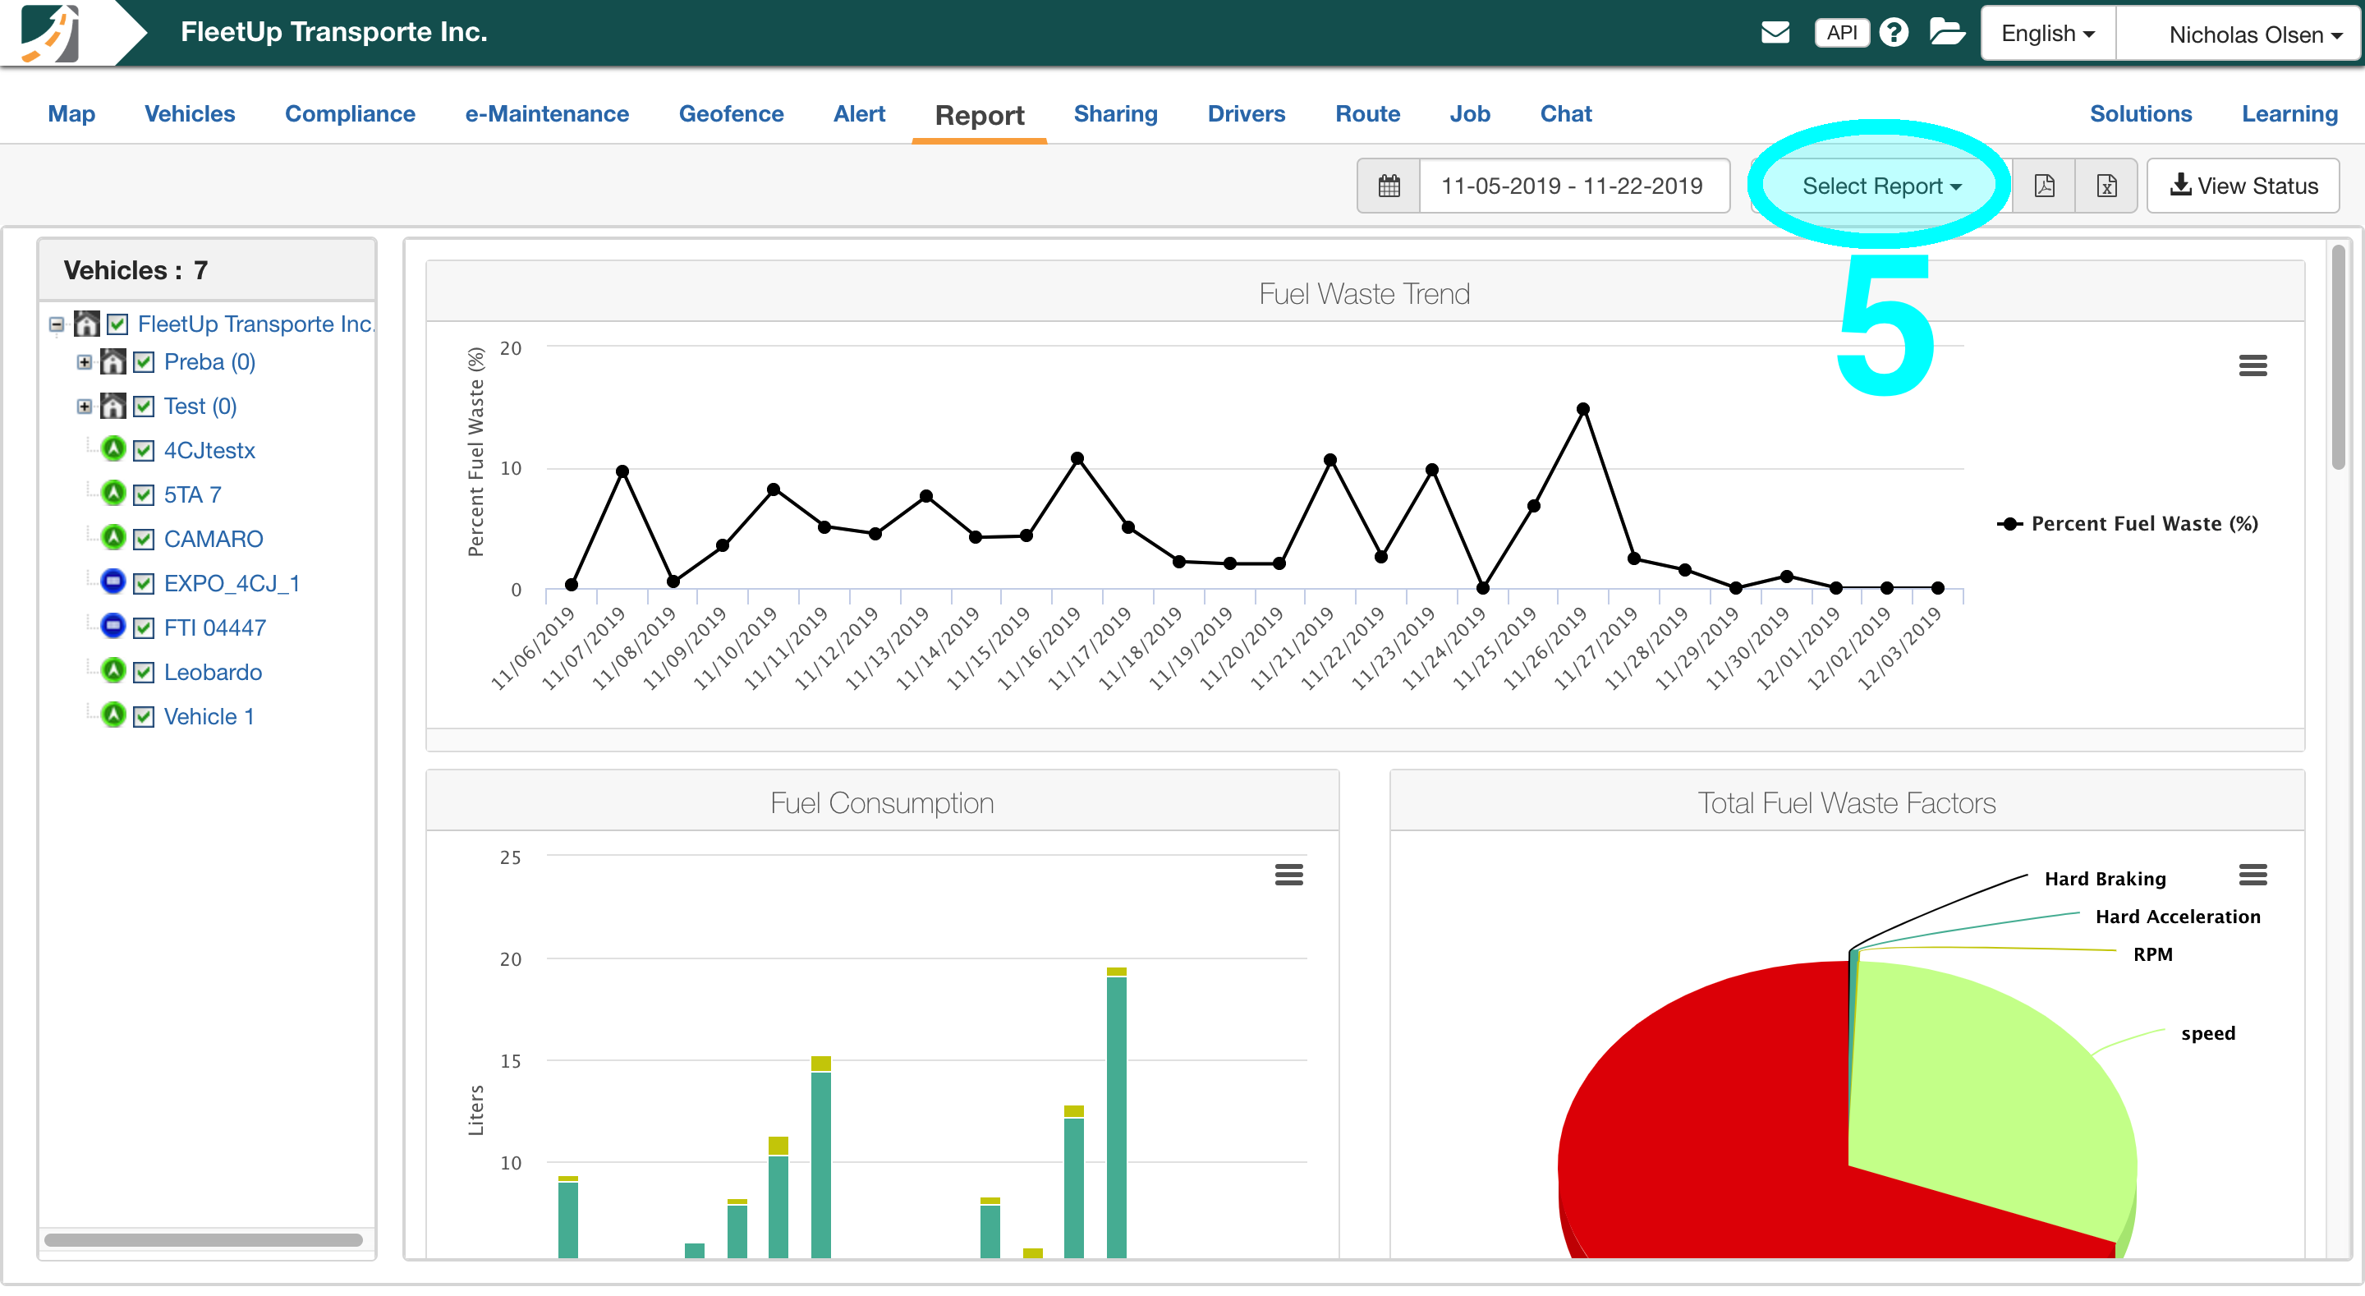This screenshot has height=1296, width=2365.
Task: Click CAMARO vehicle status icon
Action: coord(113,537)
